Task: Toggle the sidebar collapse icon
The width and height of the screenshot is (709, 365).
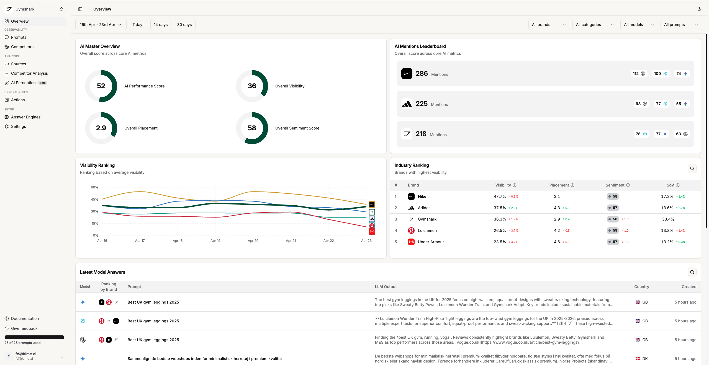Action: [80, 9]
